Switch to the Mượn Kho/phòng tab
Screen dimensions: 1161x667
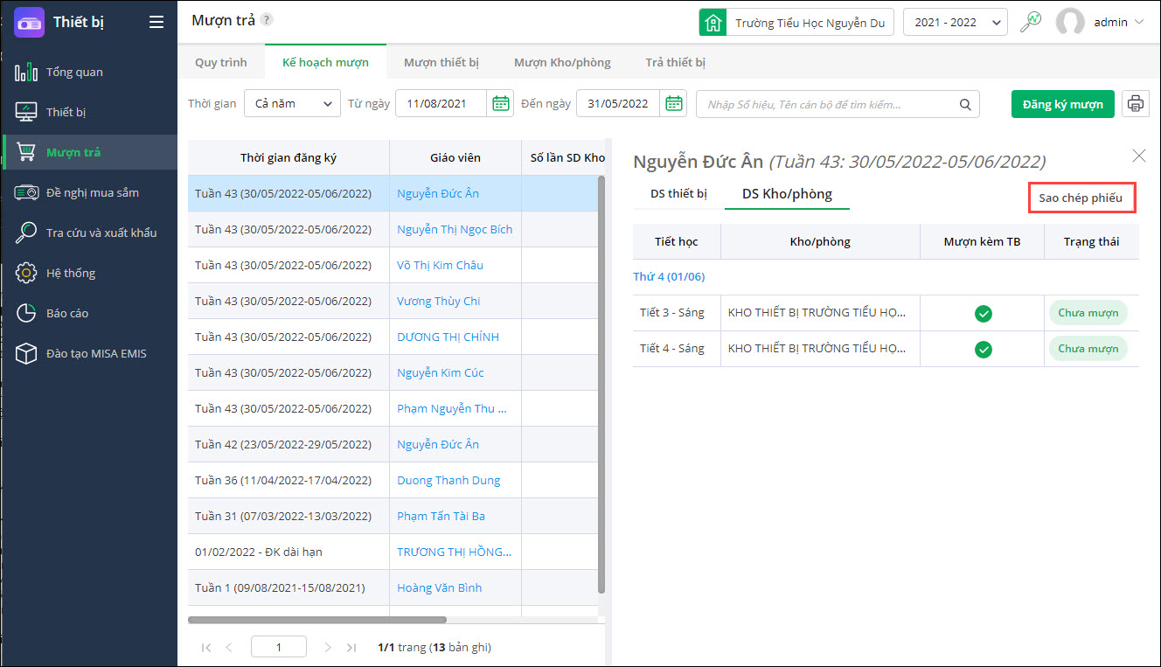[562, 62]
